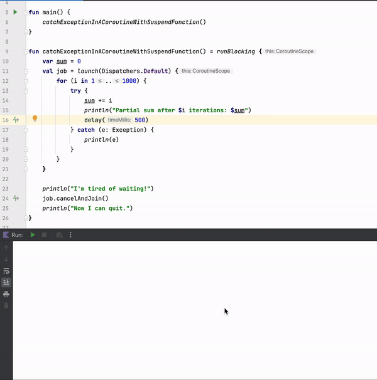The width and height of the screenshot is (377, 380).
Task: Click the suspend call gutter icon on line 24
Action: pos(16,198)
